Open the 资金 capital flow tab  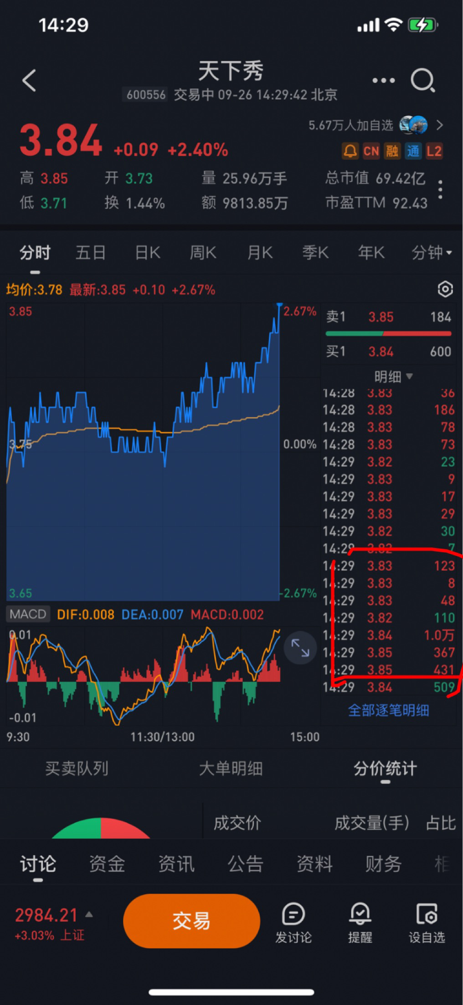(x=107, y=864)
